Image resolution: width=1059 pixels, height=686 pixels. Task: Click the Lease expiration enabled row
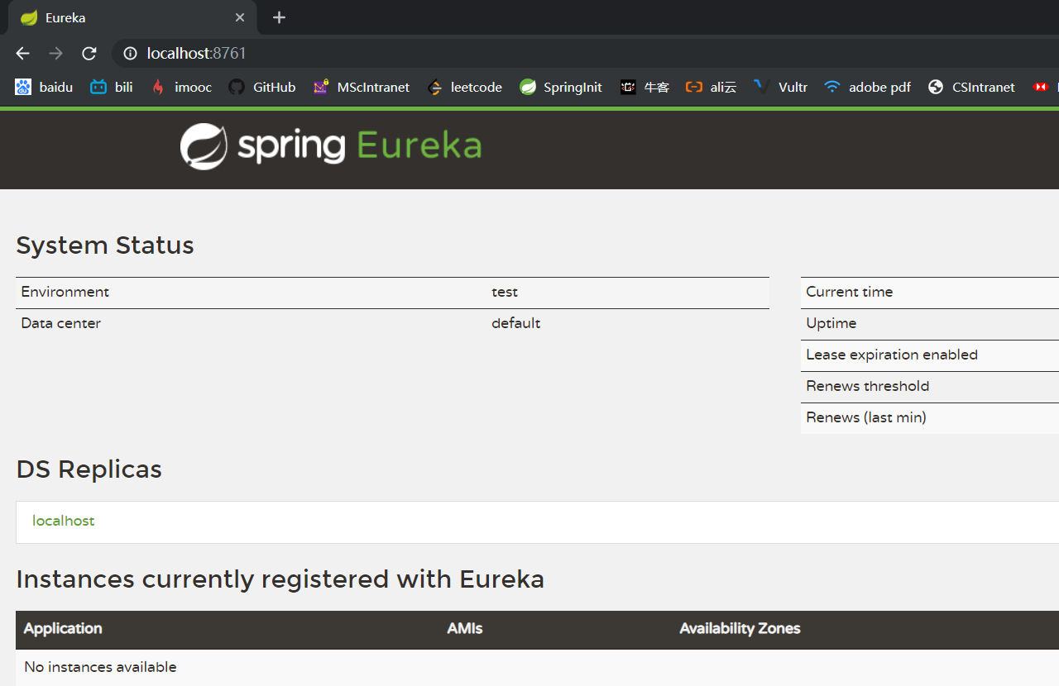click(x=930, y=355)
